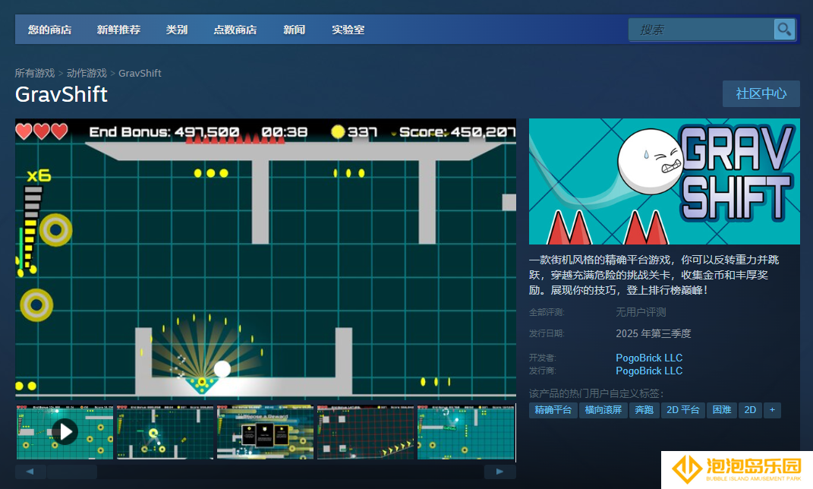Viewport: 813px width, 489px height.
Task: Click the 2D tag
Action: 750,410
